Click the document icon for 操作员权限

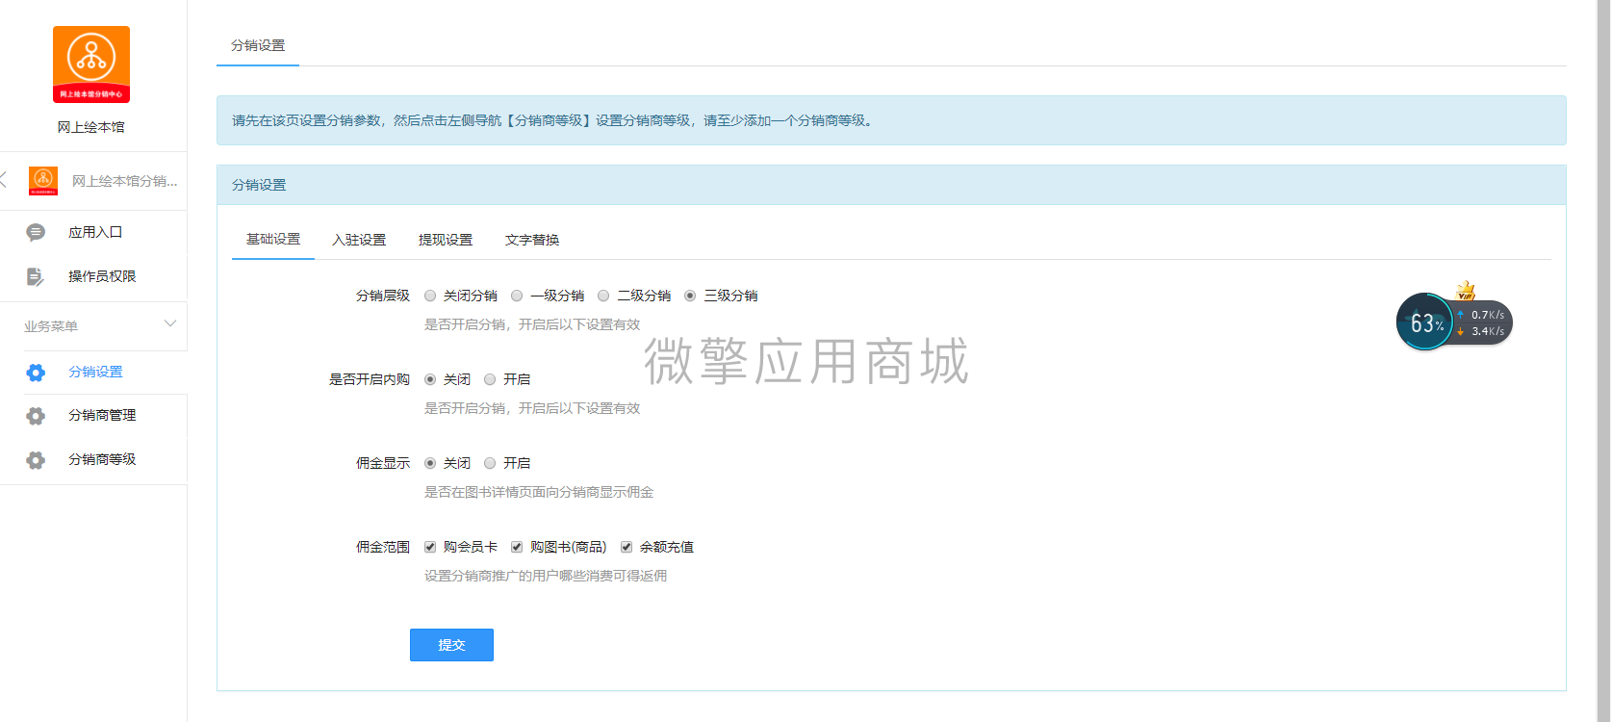[x=36, y=276]
